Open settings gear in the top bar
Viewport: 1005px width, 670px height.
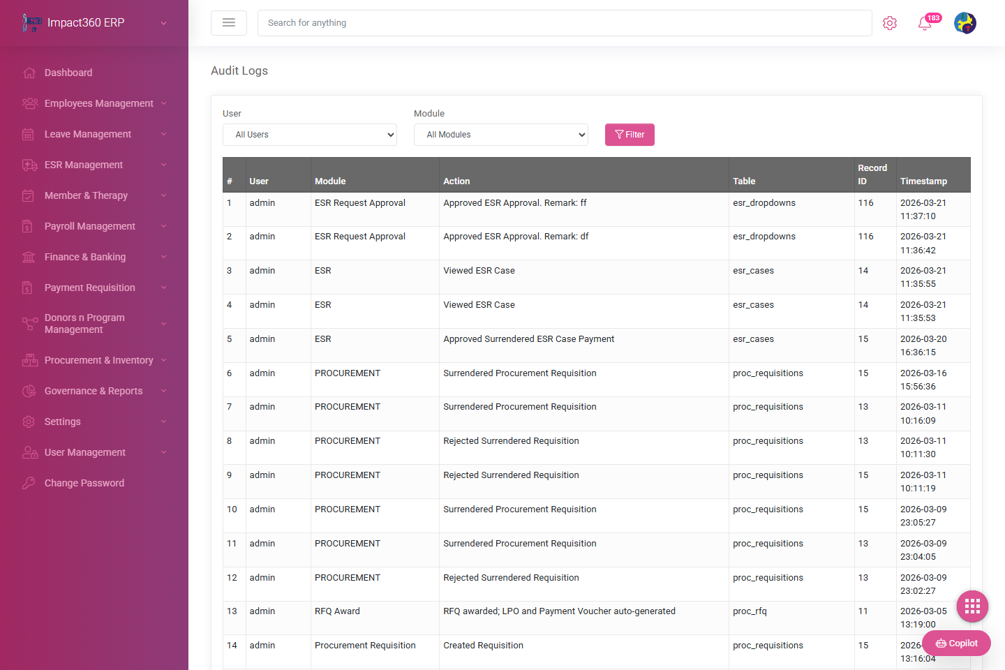890,23
